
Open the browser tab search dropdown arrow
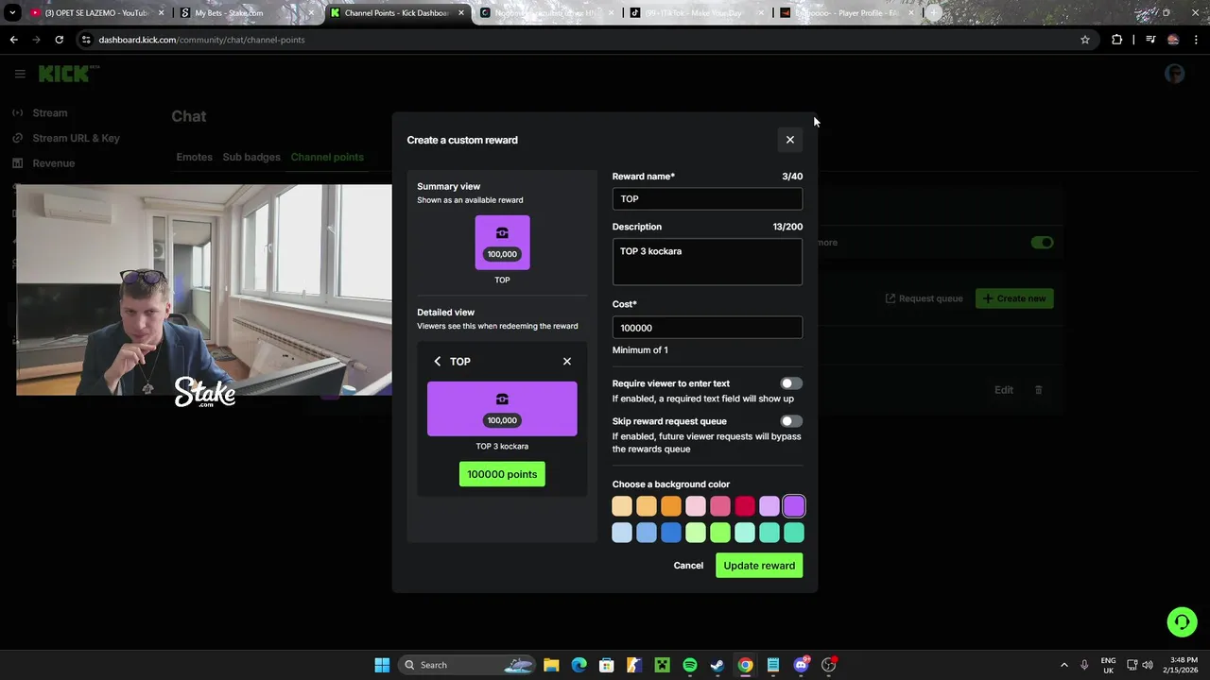point(12,13)
